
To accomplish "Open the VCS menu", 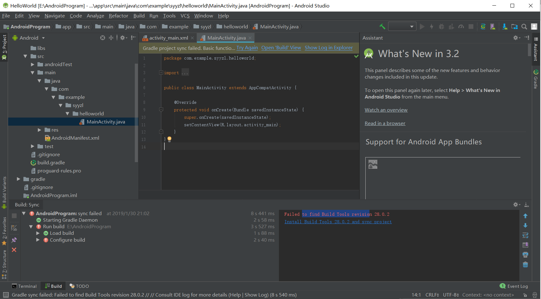I will pyautogui.click(x=185, y=16).
